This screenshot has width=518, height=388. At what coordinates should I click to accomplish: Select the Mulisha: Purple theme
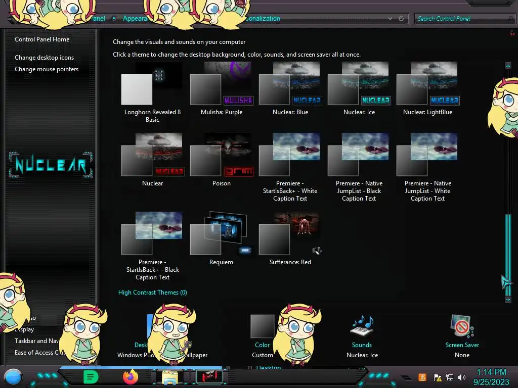point(222,89)
